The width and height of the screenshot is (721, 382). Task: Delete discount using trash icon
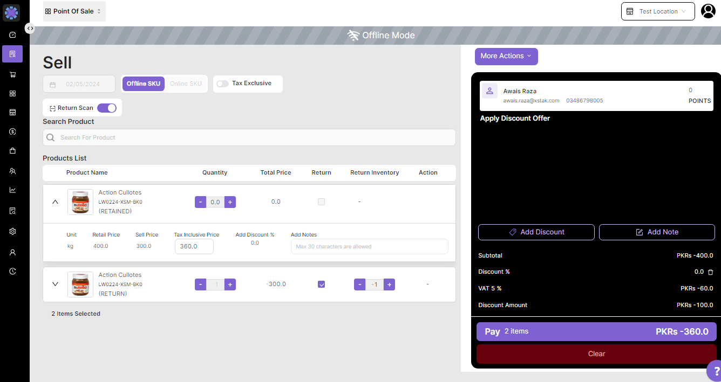[710, 272]
